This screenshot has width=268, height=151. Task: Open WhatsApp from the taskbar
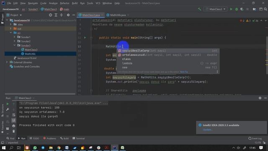click(x=35, y=148)
